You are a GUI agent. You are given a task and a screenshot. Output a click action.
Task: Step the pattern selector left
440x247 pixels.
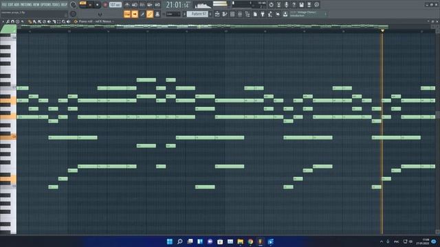(x=184, y=14)
